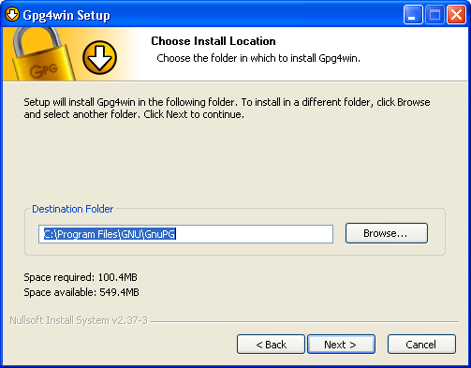Cancel the Gpg4win installation
This screenshot has width=471, height=368.
[x=421, y=345]
